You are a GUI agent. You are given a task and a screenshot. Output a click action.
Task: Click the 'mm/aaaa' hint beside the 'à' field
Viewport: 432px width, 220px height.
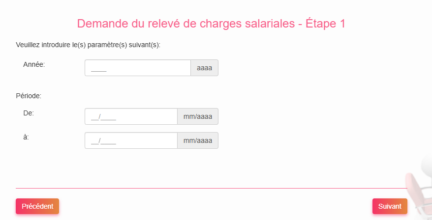click(197, 140)
